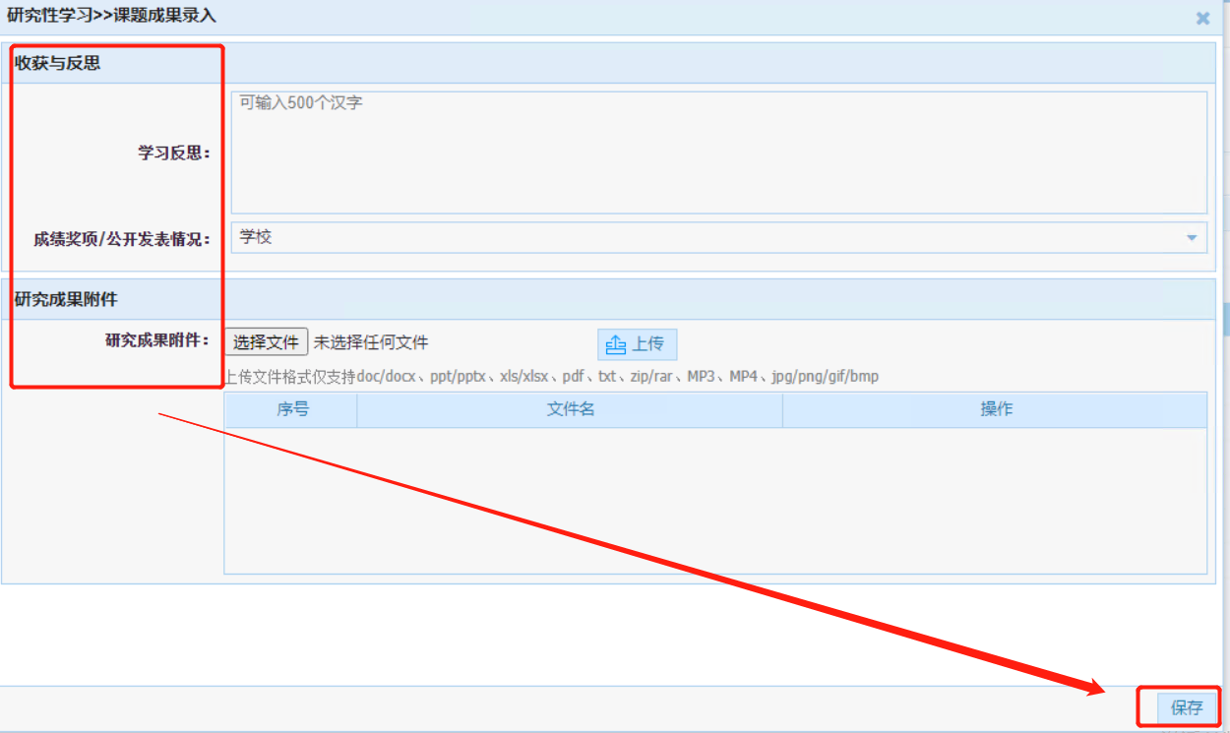Click the 学习反思: field label
This screenshot has width=1230, height=733.
pos(174,153)
